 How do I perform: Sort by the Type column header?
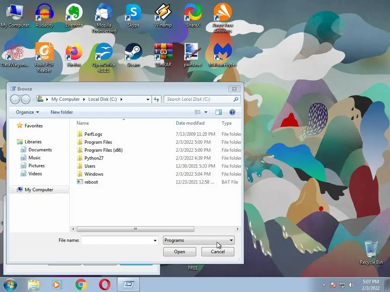coord(227,123)
